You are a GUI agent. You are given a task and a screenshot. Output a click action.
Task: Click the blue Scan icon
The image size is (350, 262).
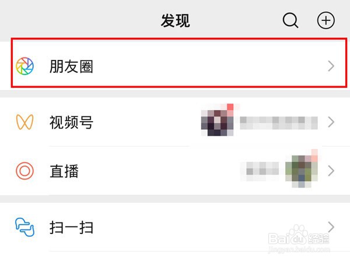(x=24, y=227)
